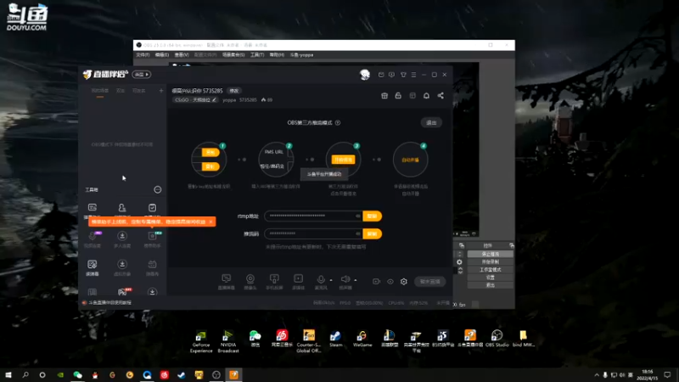Open the tool with NEW badge in toolbox

[152, 239]
